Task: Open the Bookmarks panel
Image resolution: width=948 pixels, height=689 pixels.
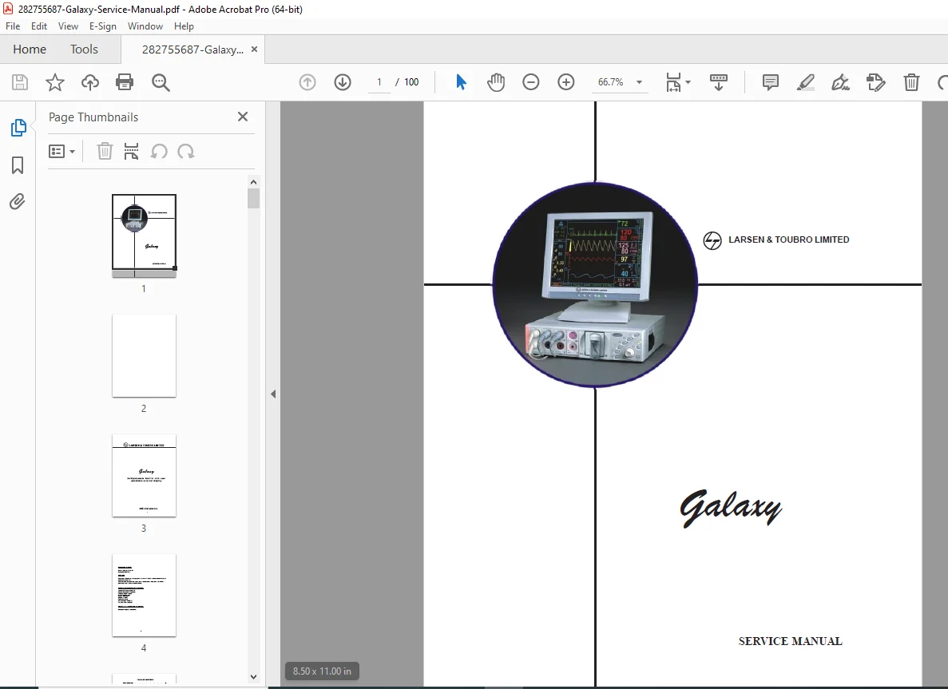Action: (18, 165)
